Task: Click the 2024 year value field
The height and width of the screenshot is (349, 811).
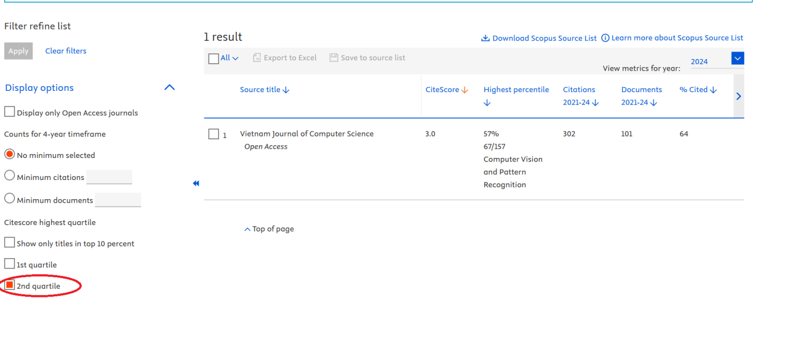Action: (711, 61)
